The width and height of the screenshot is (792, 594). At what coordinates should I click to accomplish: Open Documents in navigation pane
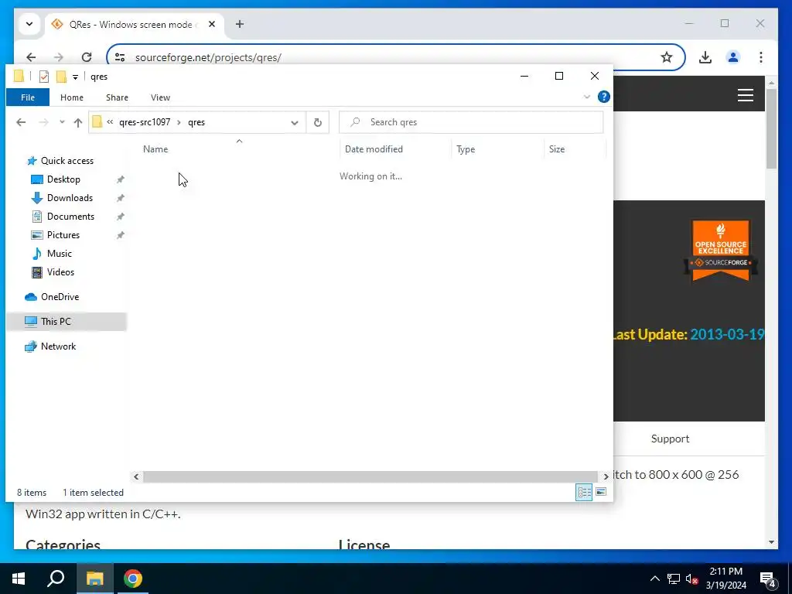point(70,217)
